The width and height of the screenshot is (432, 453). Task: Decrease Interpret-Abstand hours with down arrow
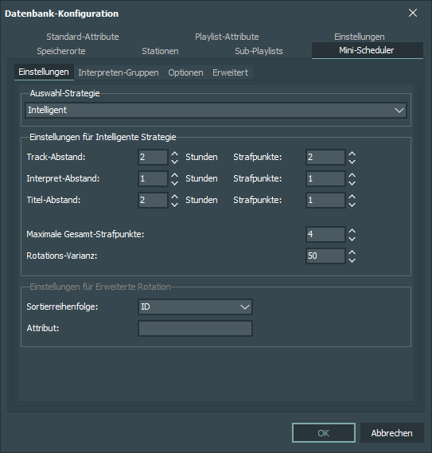[174, 183]
